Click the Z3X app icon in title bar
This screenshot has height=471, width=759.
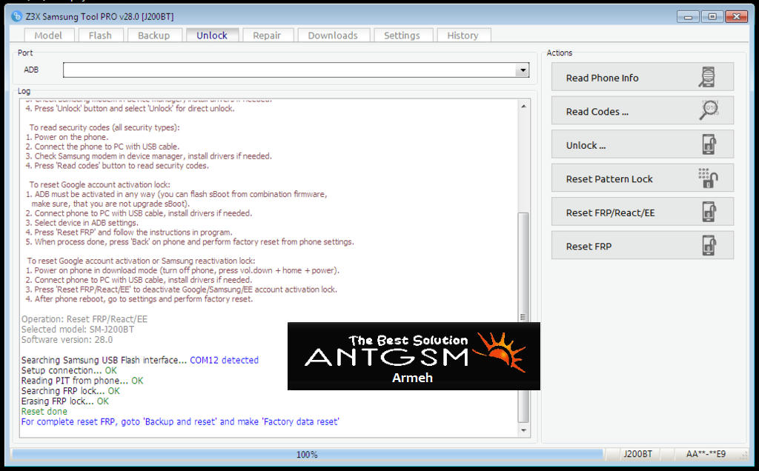pos(16,16)
